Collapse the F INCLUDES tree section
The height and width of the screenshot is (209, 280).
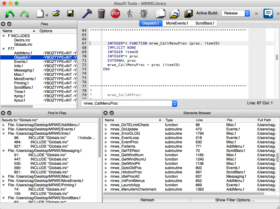(x=3, y=36)
